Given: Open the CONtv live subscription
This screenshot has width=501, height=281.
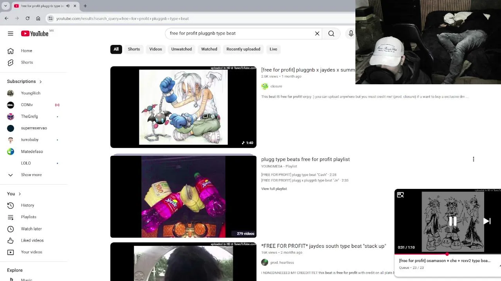Looking at the screenshot, I should click(27, 105).
